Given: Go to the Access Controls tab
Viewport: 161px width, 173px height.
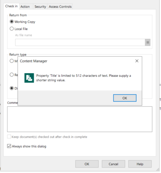Looking at the screenshot, I should [60, 7].
